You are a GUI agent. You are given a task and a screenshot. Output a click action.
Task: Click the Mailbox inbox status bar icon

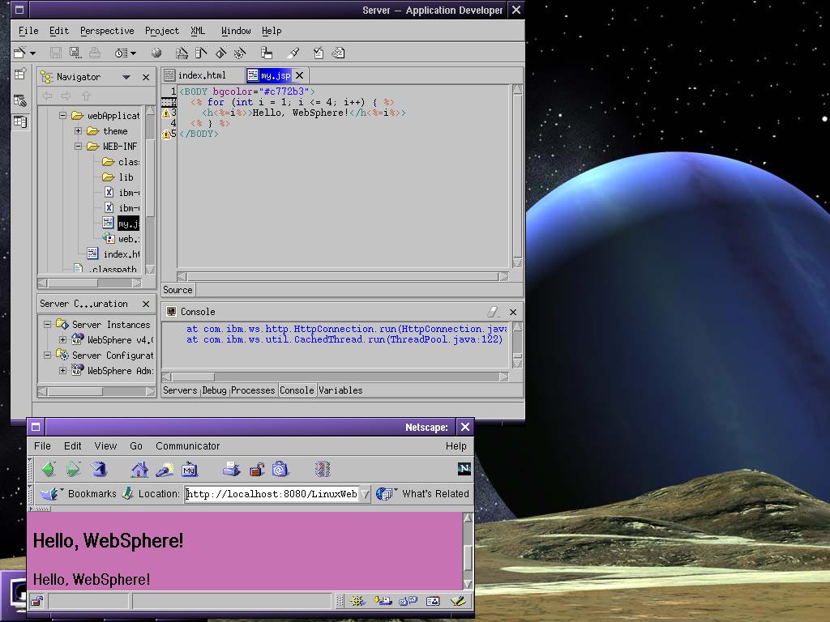[x=383, y=601]
